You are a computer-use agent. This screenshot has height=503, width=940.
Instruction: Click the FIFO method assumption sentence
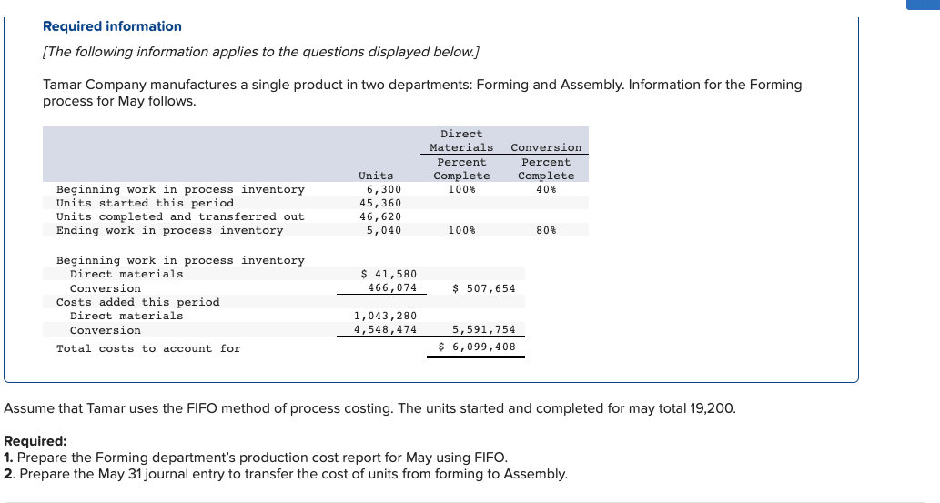369,409
